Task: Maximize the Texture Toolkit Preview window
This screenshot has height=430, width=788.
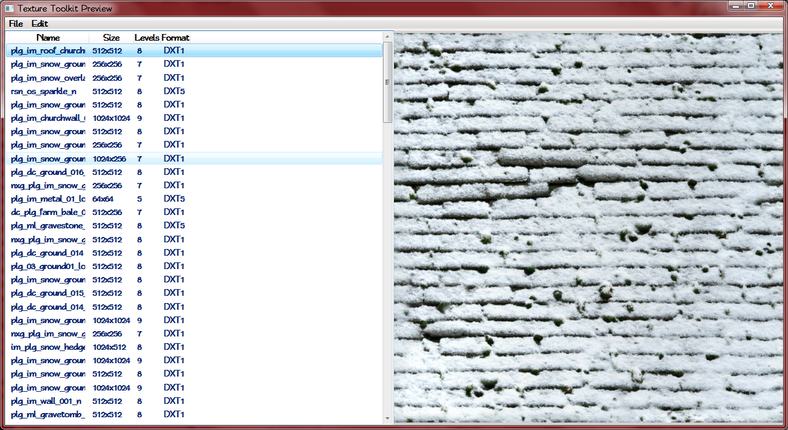Action: point(751,6)
